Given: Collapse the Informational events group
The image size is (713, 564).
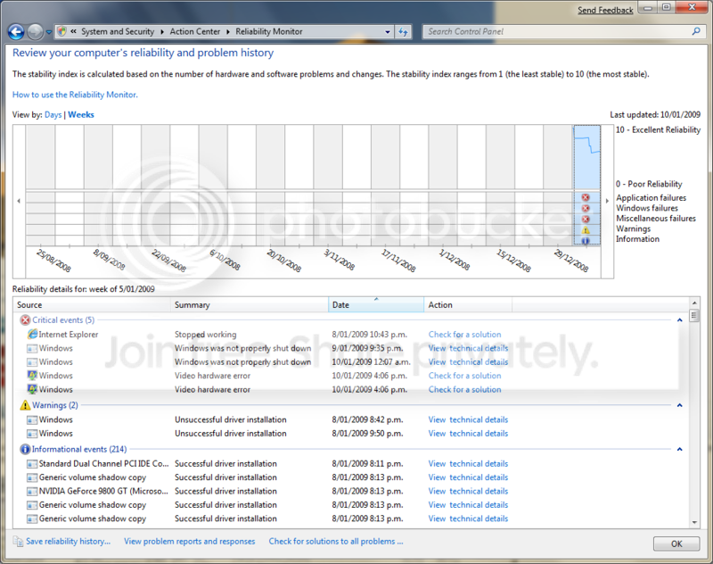Looking at the screenshot, I should click(x=680, y=449).
